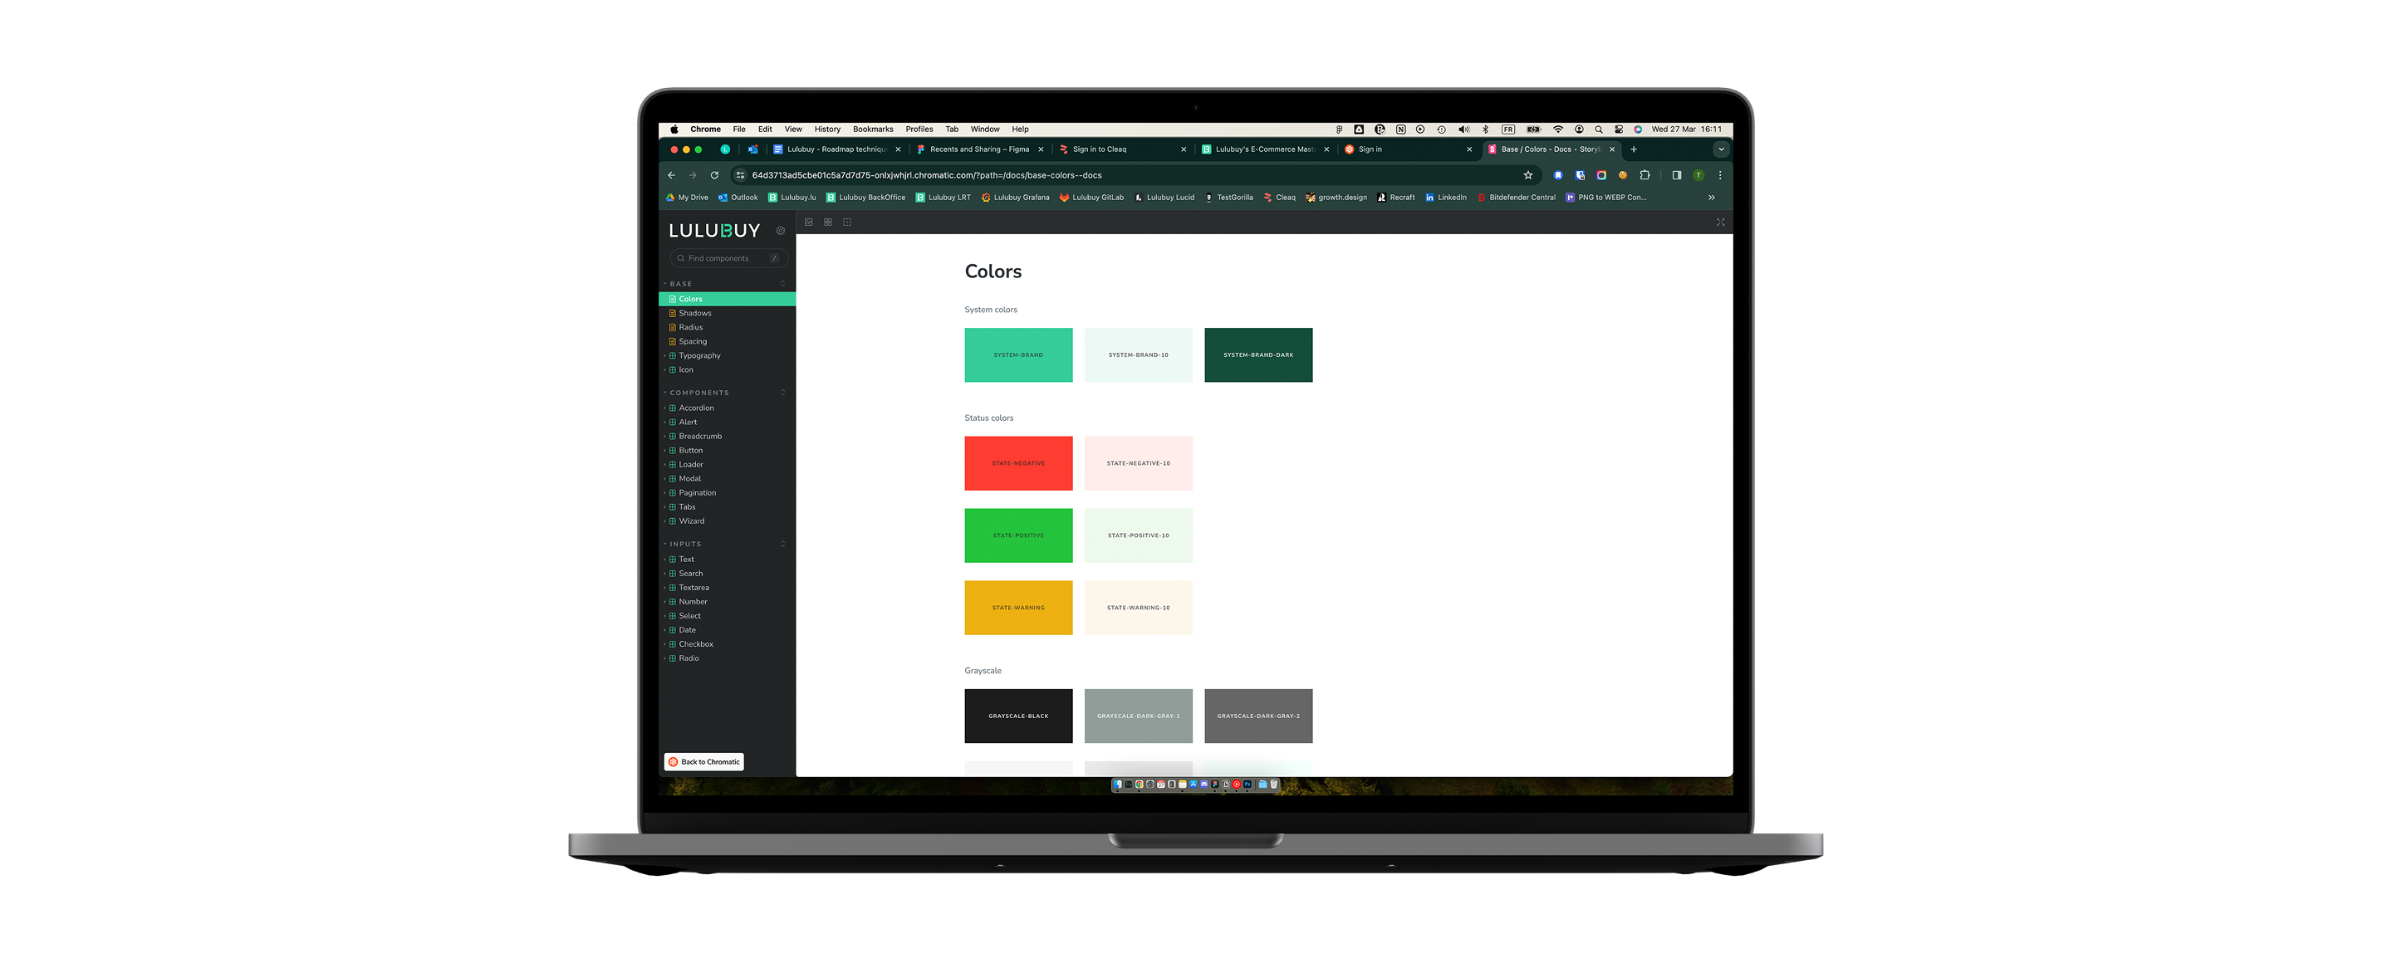Click the Back to Chromatic button
Viewport: 2392px width, 963px height.
703,763
